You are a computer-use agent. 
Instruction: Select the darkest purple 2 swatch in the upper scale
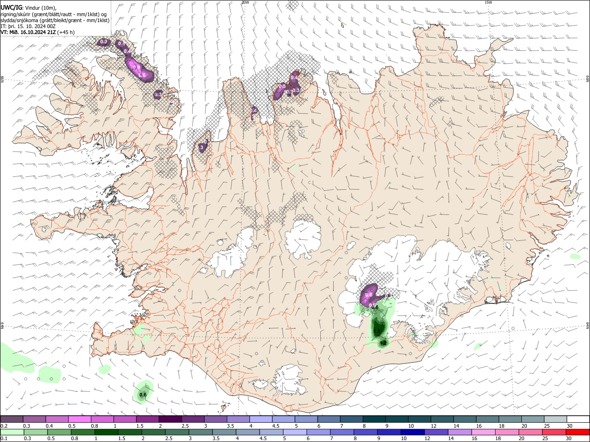point(170,419)
